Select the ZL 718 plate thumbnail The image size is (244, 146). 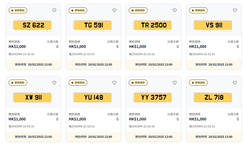pos(214,97)
